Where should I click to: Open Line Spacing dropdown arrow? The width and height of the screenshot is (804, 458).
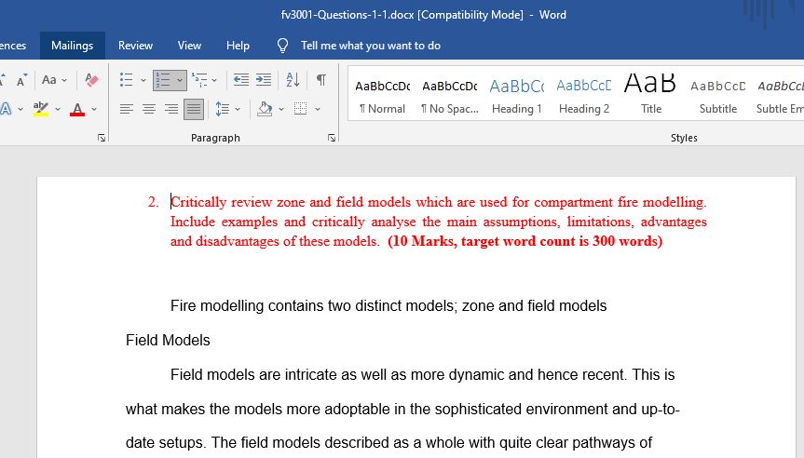(x=238, y=109)
